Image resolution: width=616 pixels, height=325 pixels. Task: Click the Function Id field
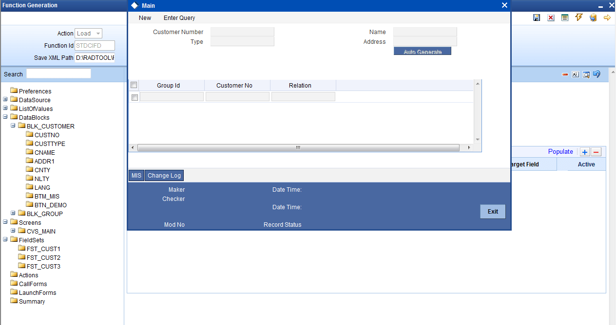95,45
